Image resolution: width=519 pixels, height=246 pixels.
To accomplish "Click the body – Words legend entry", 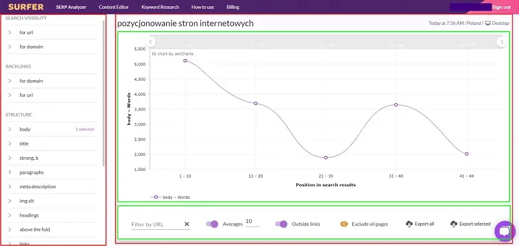I will point(170,197).
